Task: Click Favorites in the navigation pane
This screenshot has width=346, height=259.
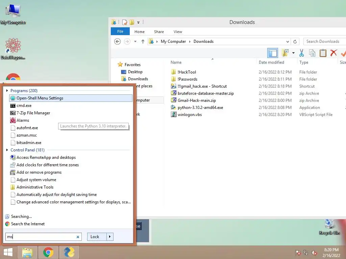Action: [x=132, y=64]
